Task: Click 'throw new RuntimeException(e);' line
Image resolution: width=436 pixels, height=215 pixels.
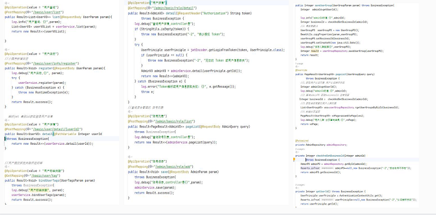Action: click(44, 92)
